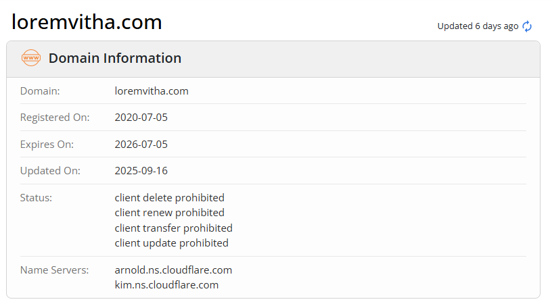Image resolution: width=550 pixels, height=306 pixels.
Task: Click the arnold.ns.cloudflare.com name server
Action: point(173,270)
